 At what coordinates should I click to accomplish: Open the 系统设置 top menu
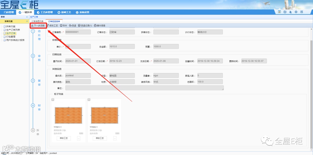click(82, 12)
